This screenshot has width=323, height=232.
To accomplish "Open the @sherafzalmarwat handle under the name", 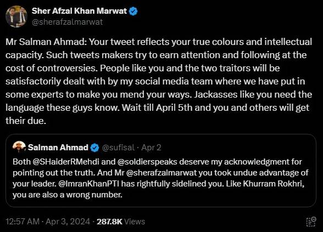I will [67, 22].
